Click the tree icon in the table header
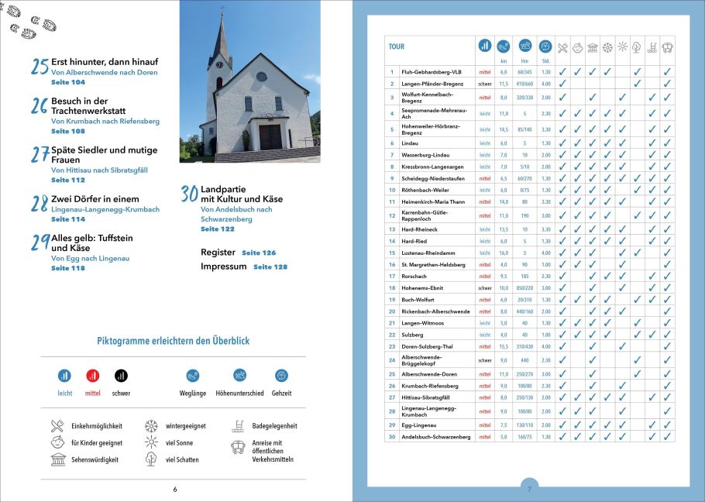The image size is (705, 502). pyautogui.click(x=637, y=46)
